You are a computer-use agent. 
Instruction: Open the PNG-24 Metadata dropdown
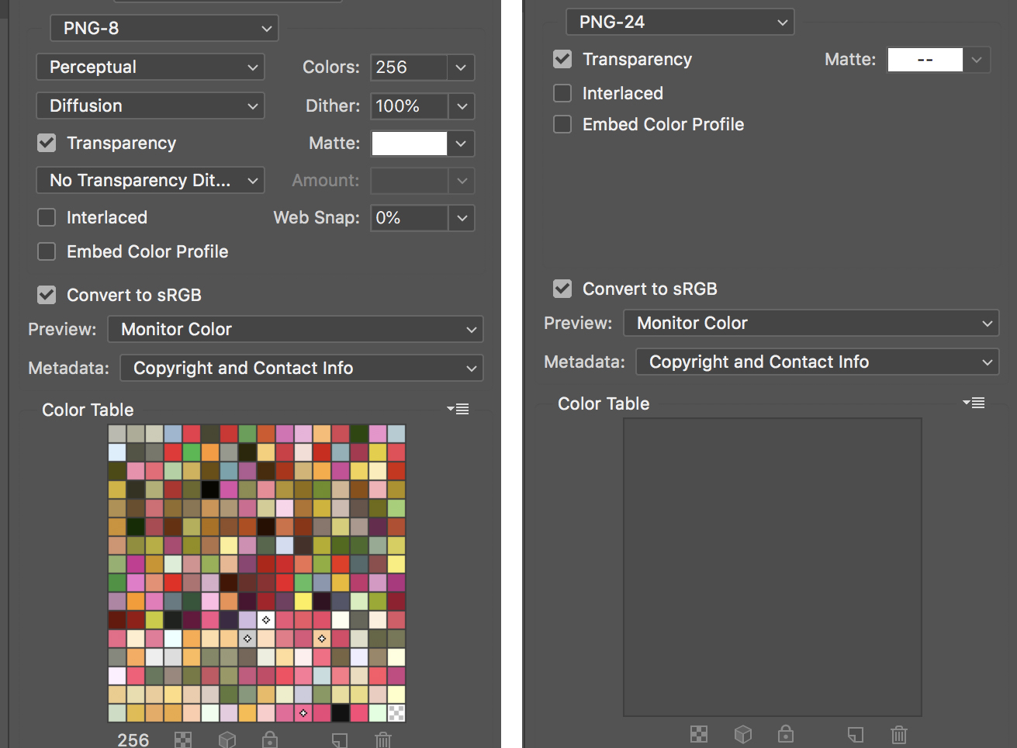click(x=817, y=362)
